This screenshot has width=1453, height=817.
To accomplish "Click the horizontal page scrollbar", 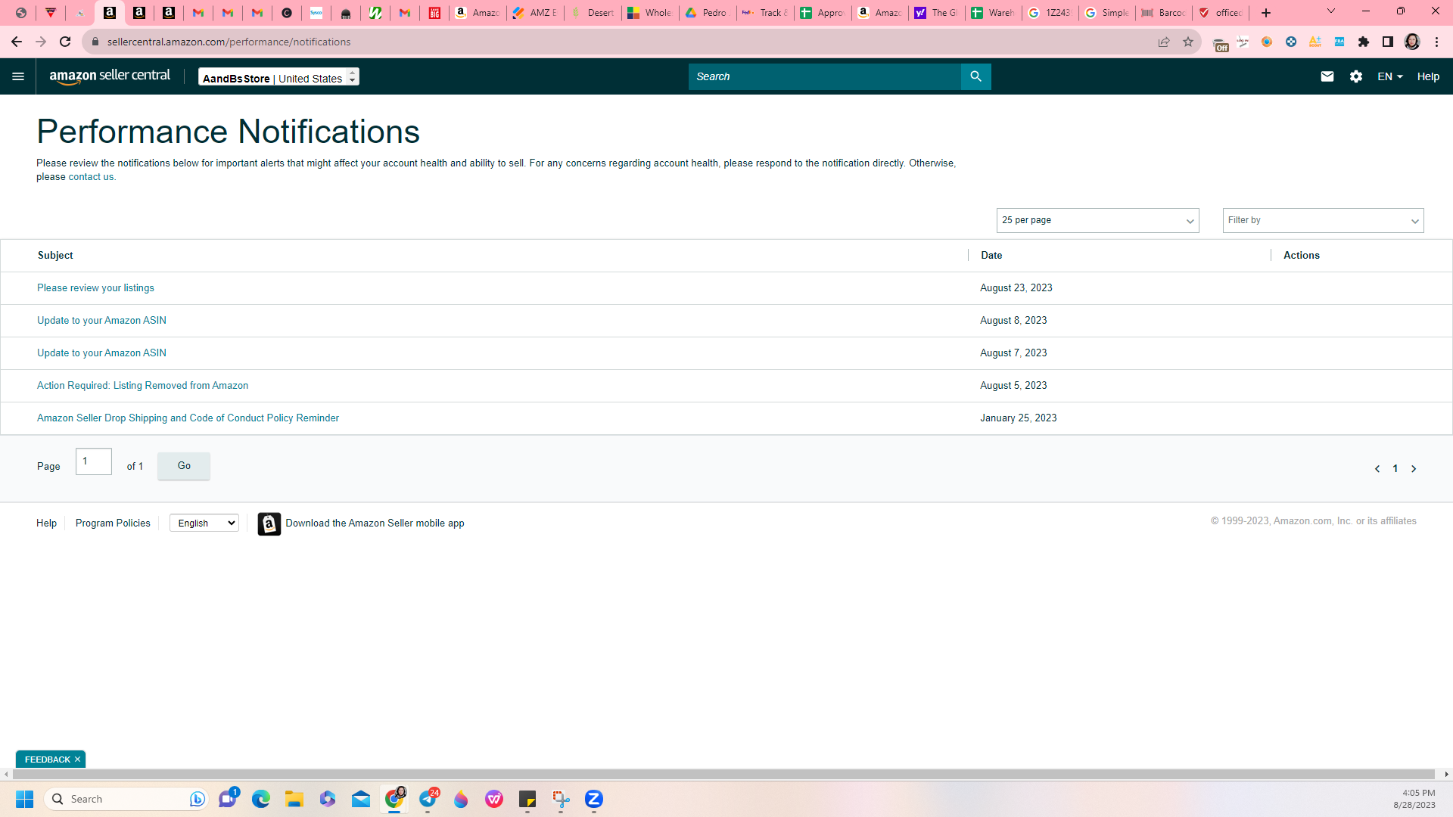I will (724, 774).
